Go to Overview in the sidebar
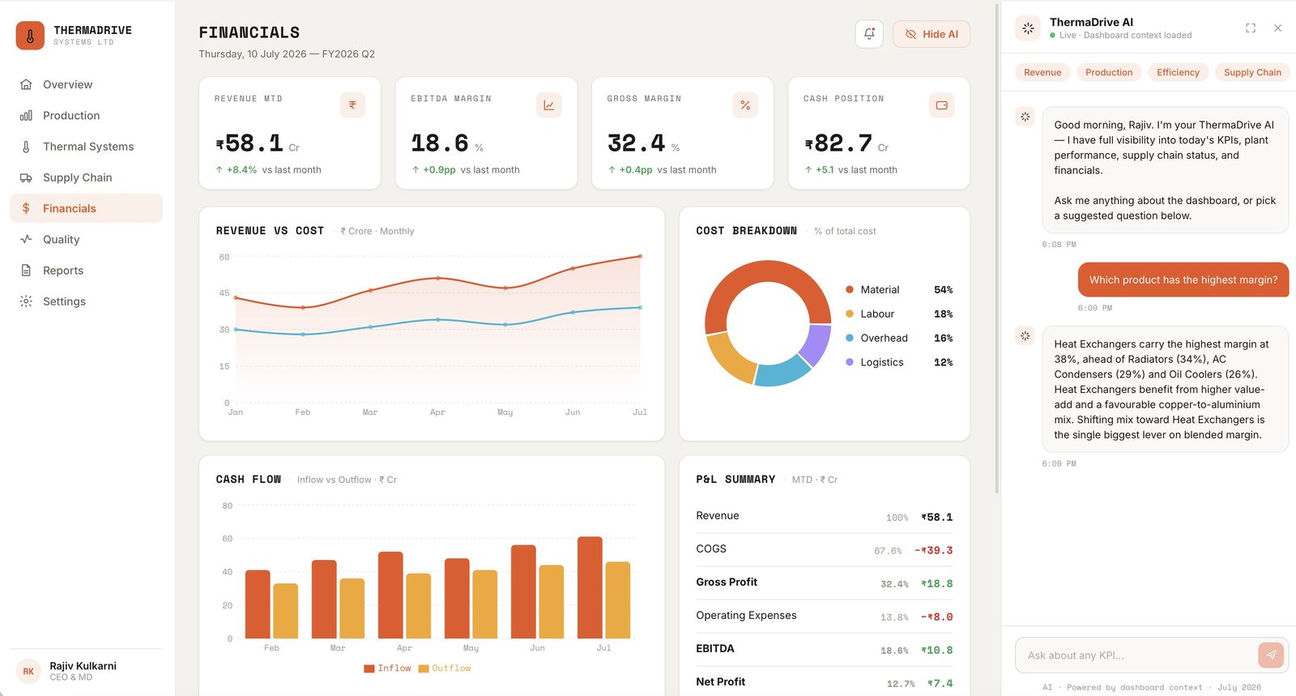 click(x=86, y=84)
